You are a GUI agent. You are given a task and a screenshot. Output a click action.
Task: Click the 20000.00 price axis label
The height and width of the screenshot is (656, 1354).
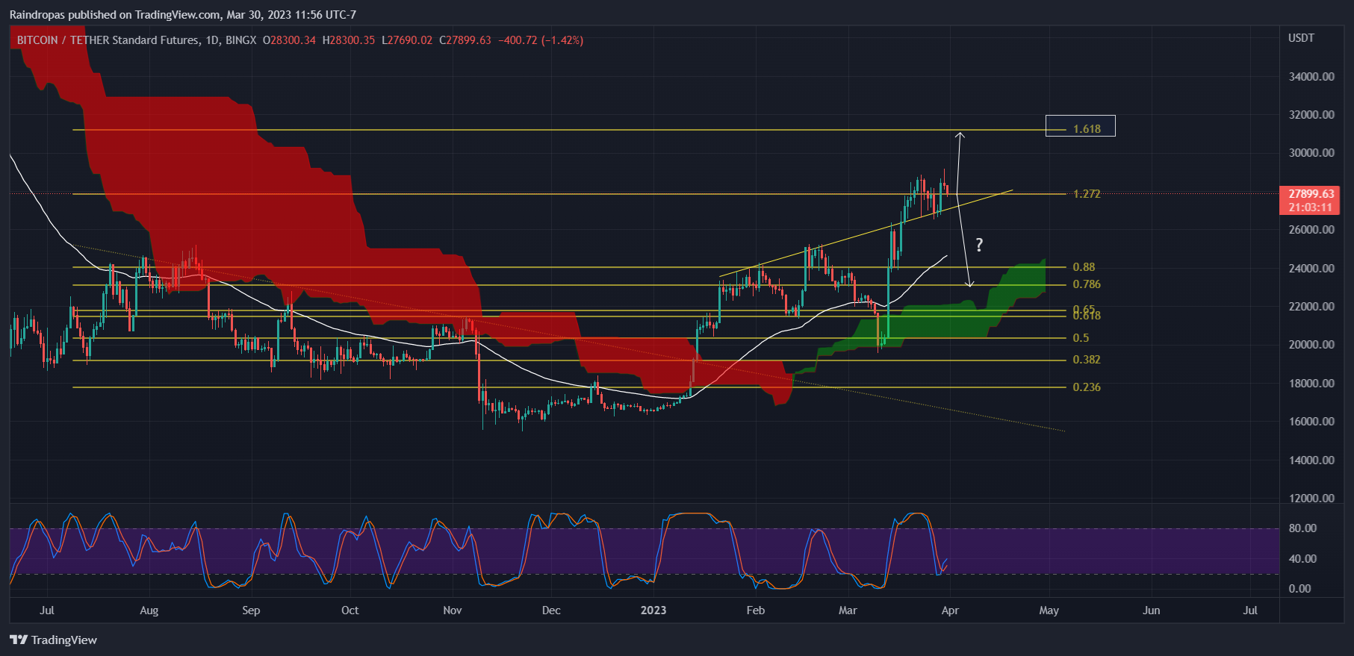point(1311,345)
